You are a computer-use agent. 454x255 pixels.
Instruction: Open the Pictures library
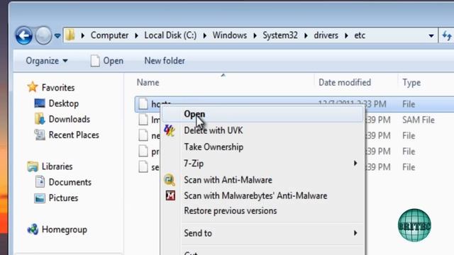63,198
